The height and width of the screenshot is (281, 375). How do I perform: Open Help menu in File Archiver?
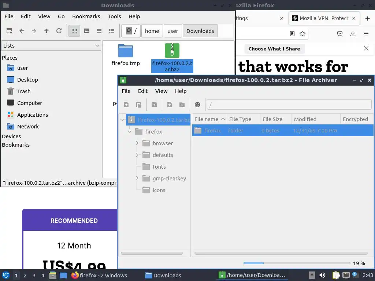[x=181, y=91]
